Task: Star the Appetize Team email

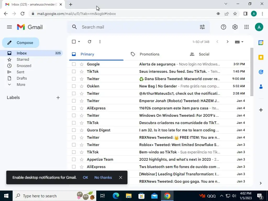Action: pos(82,159)
